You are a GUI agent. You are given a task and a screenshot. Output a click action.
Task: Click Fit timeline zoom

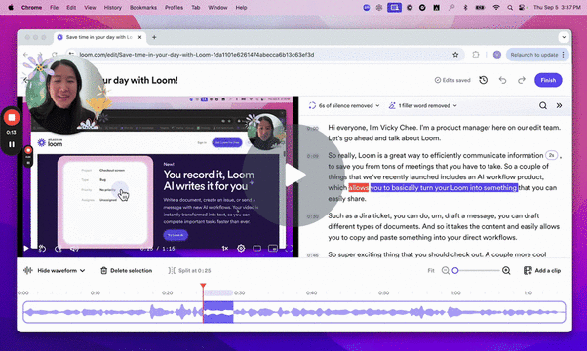click(431, 270)
